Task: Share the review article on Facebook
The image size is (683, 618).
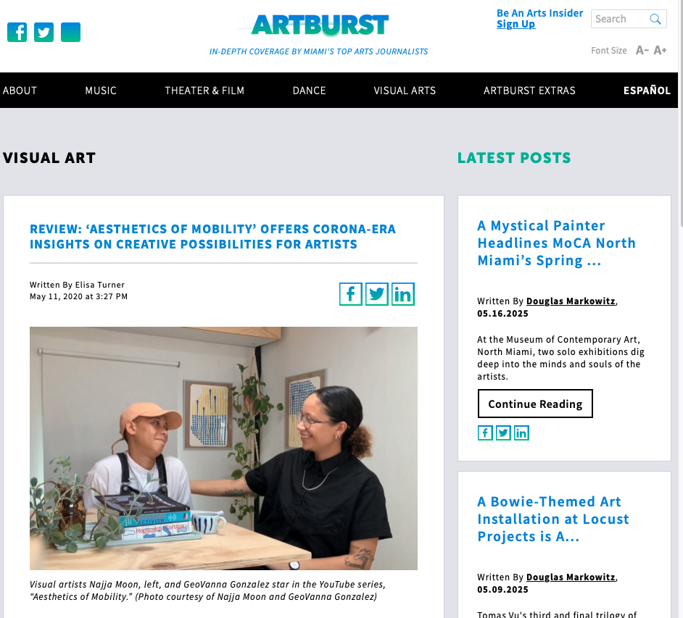Action: tap(351, 294)
